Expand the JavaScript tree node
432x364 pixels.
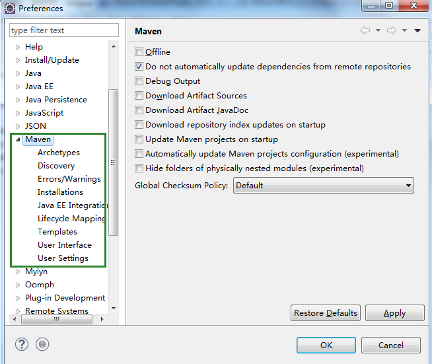click(18, 113)
